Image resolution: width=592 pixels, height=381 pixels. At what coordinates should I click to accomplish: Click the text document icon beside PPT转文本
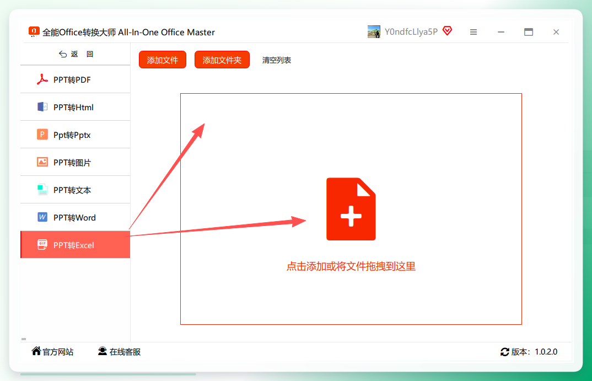click(x=42, y=190)
